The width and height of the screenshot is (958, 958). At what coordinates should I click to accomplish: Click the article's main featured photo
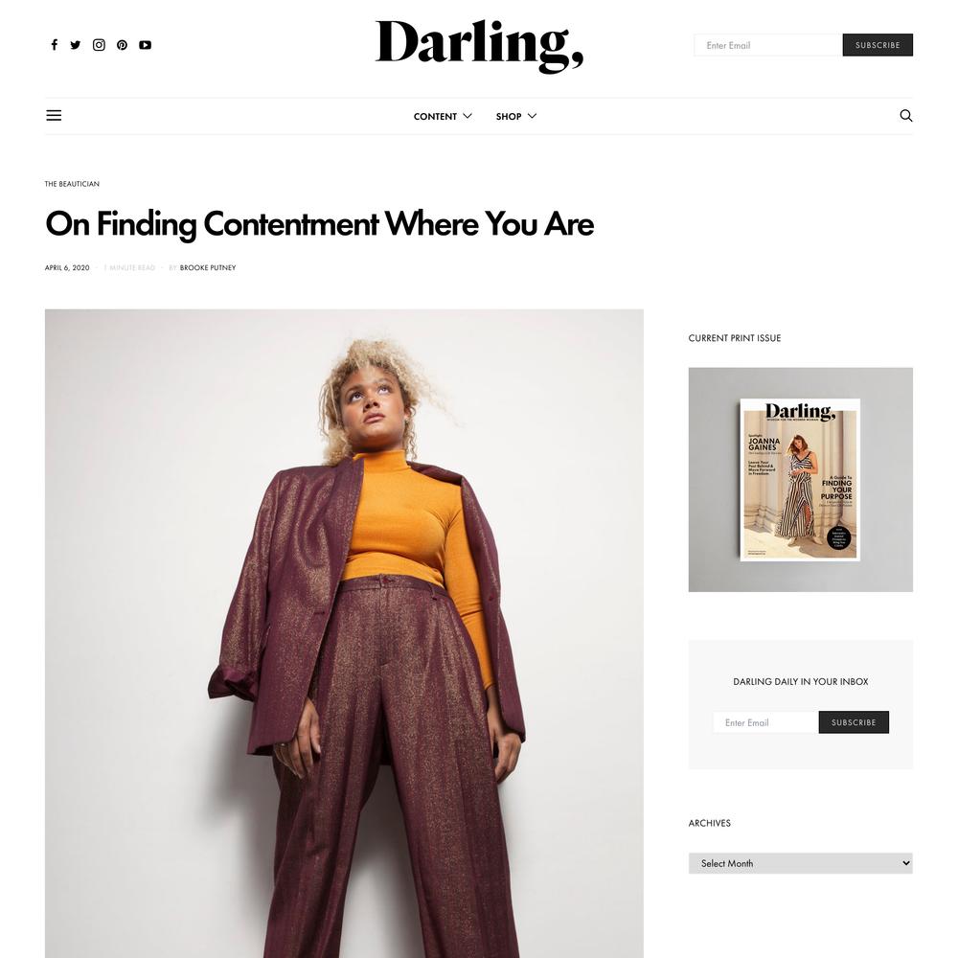click(x=344, y=633)
